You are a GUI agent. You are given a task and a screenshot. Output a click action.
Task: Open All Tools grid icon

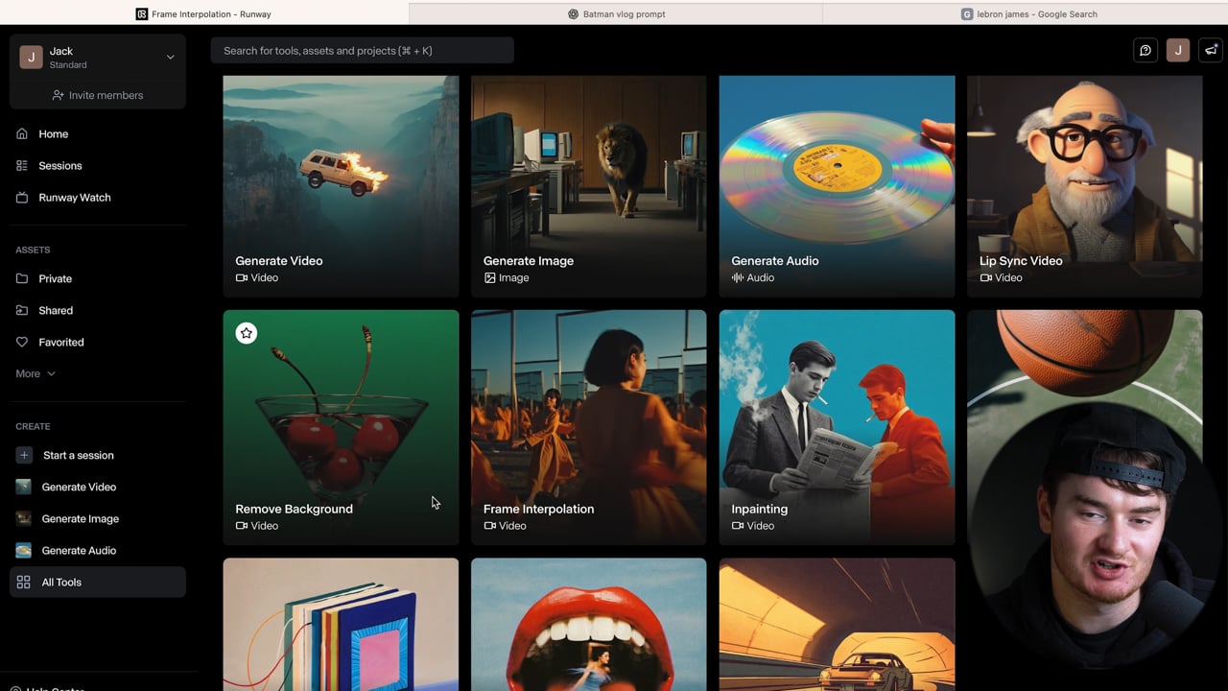click(x=23, y=583)
